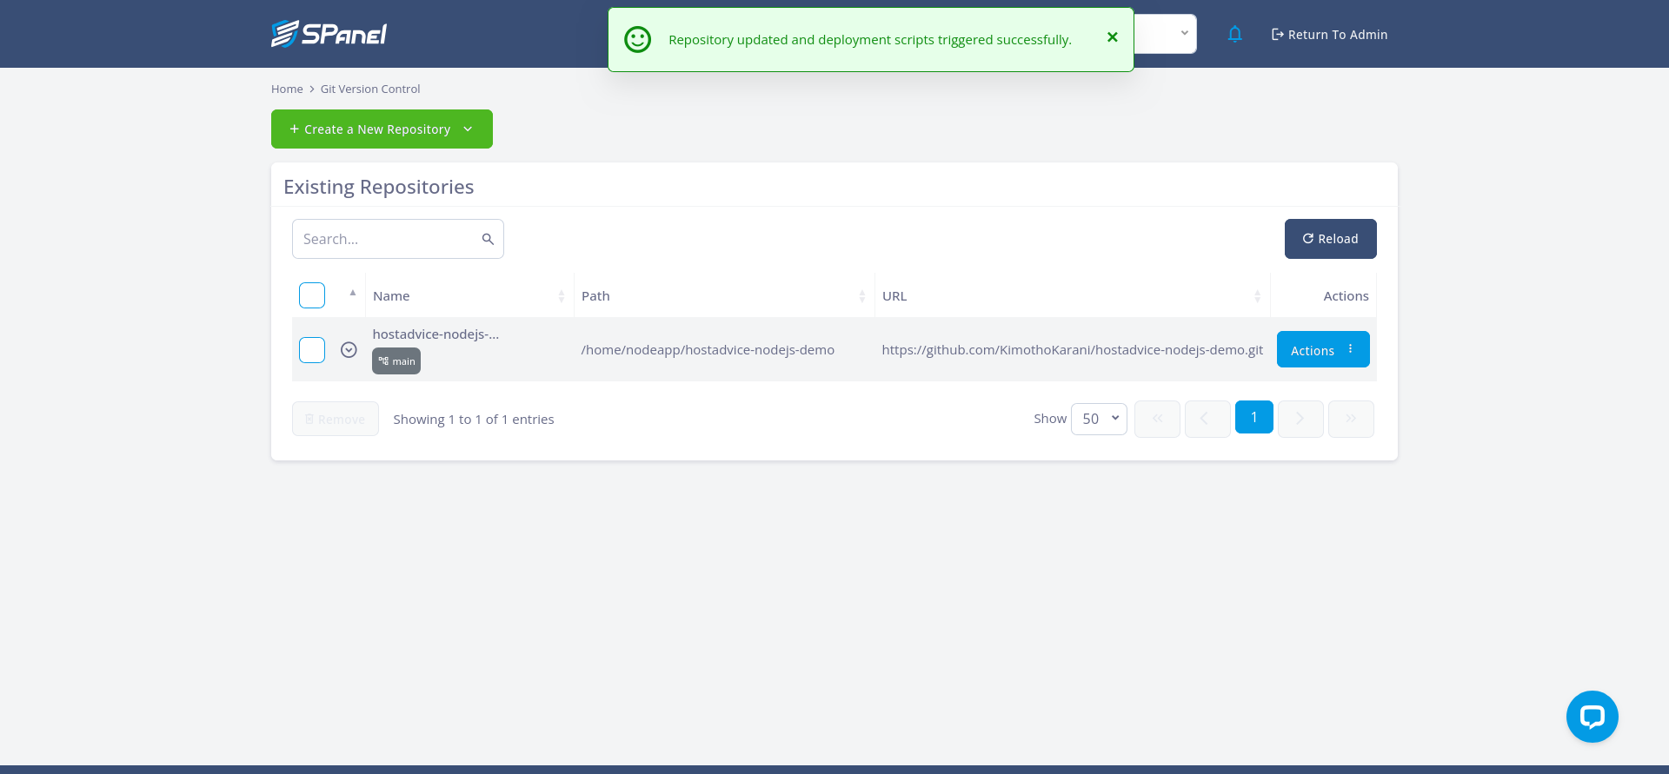The width and height of the screenshot is (1669, 774).
Task: Click the smiley icon in the notification
Action: point(637,39)
